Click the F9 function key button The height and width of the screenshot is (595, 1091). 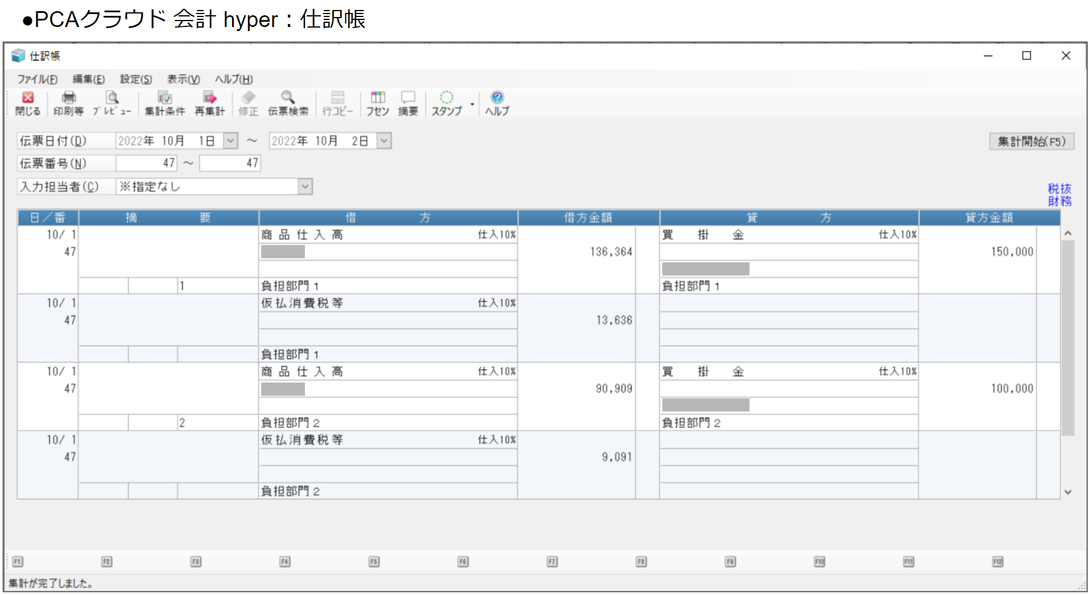[x=730, y=562]
